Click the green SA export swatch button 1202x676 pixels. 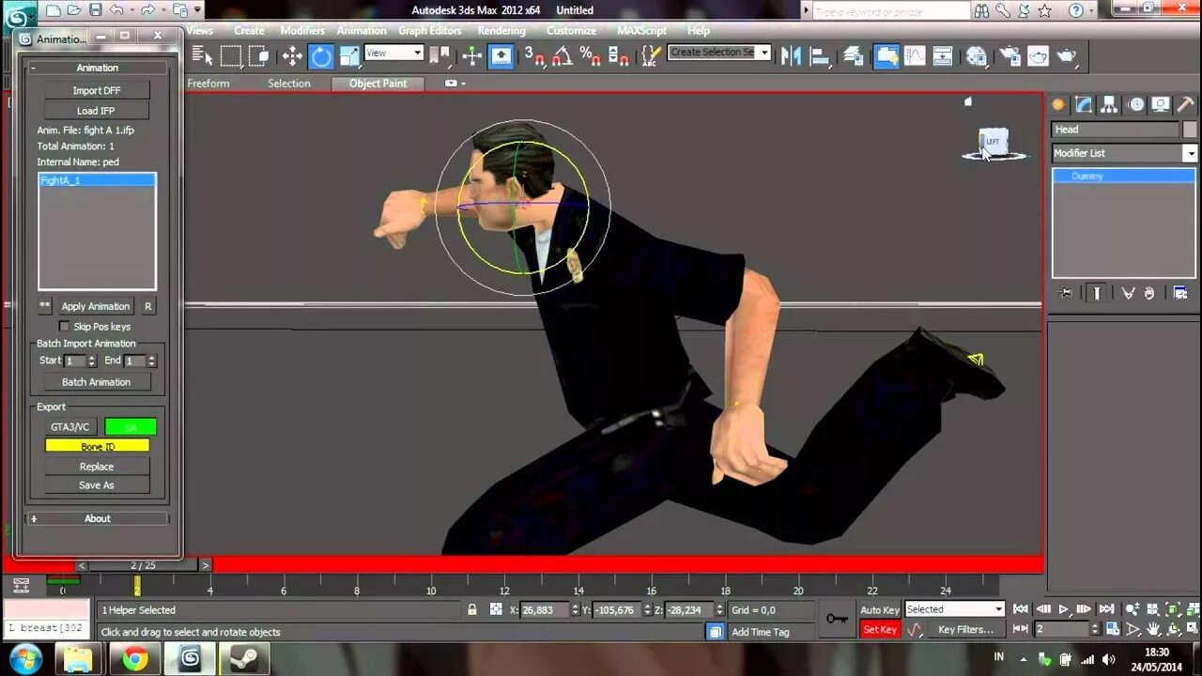(131, 427)
